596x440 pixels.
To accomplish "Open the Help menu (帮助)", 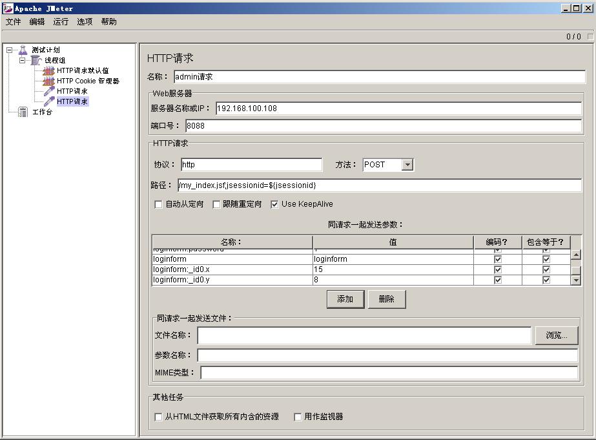I will [x=108, y=22].
